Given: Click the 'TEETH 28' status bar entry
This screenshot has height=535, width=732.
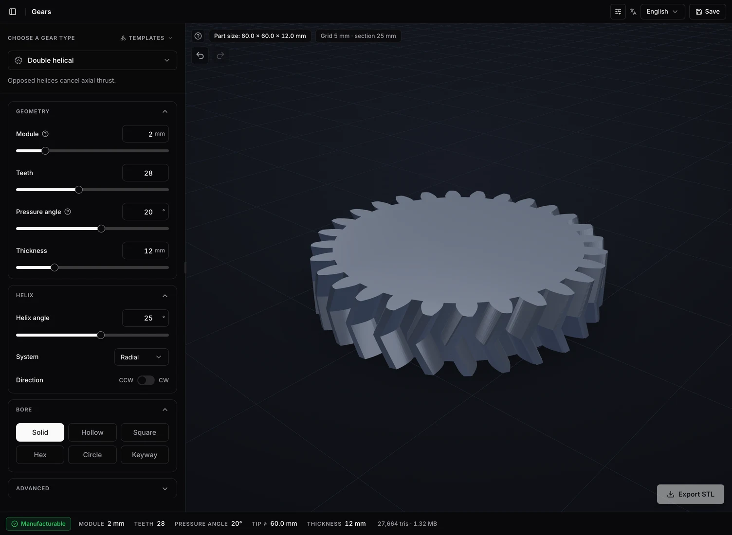Looking at the screenshot, I should pyautogui.click(x=149, y=524).
